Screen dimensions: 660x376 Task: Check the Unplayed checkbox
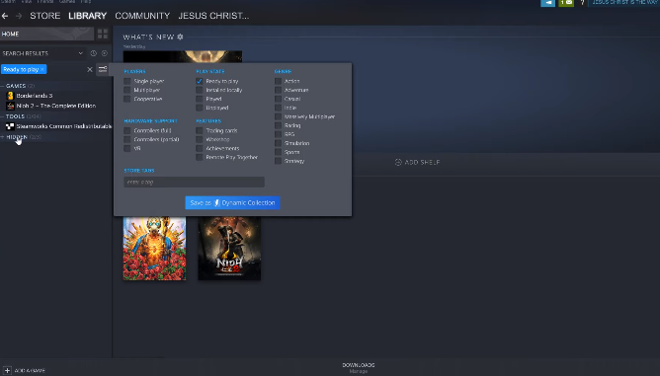click(x=200, y=108)
